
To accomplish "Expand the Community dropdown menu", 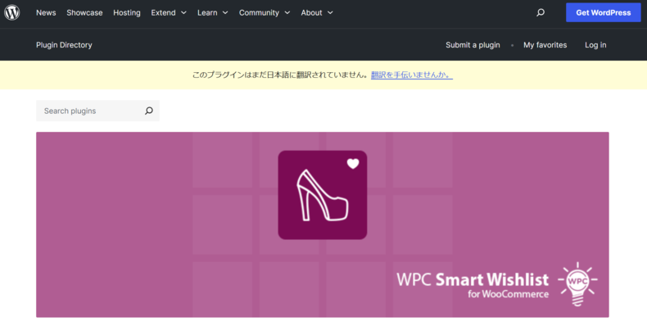I will (x=265, y=13).
